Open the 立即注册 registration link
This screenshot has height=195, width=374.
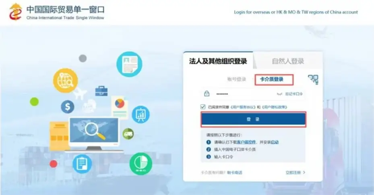[295, 173]
